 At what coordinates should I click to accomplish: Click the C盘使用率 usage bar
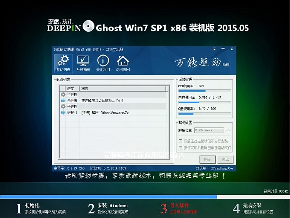pyautogui.click(x=204, y=114)
